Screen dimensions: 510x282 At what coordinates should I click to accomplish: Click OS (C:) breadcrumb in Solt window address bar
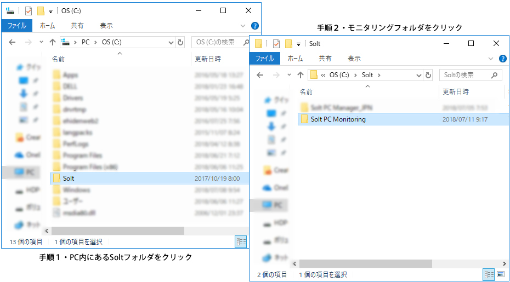tap(339, 75)
